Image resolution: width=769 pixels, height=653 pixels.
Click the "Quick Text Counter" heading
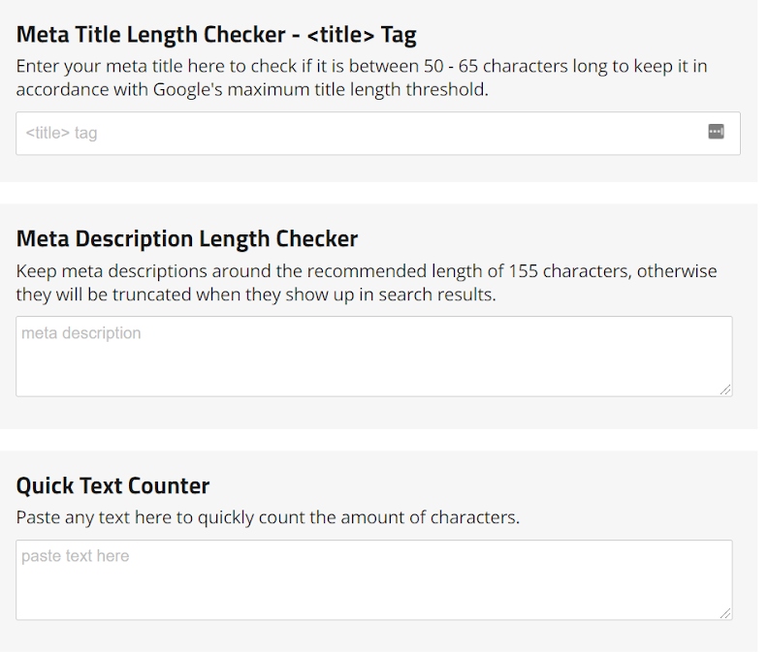pyautogui.click(x=112, y=485)
